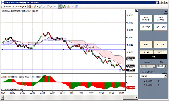
Task: Open the ATM Strategy None dropdown
Action: pos(153,76)
